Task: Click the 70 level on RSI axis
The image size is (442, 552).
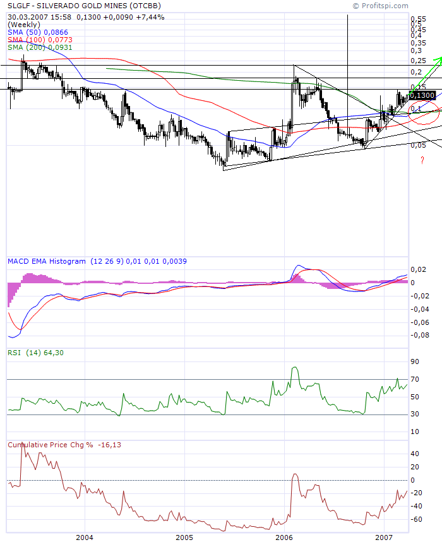Action: (x=415, y=379)
